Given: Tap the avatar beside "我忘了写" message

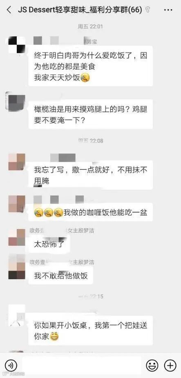Looking at the screenshot, I should click(x=17, y=162).
